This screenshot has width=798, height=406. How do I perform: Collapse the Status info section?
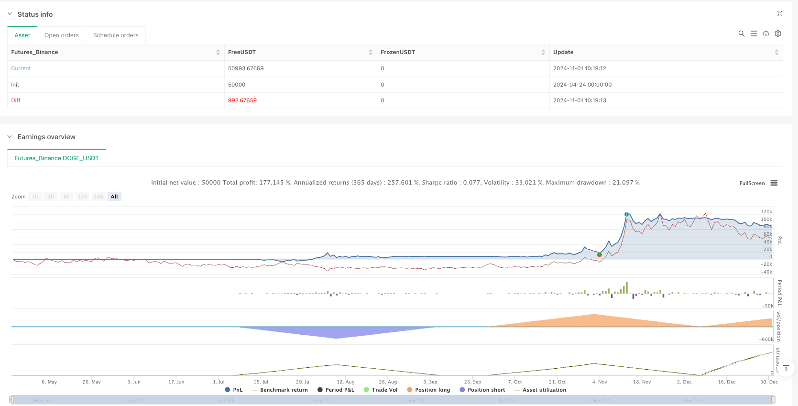(10, 14)
